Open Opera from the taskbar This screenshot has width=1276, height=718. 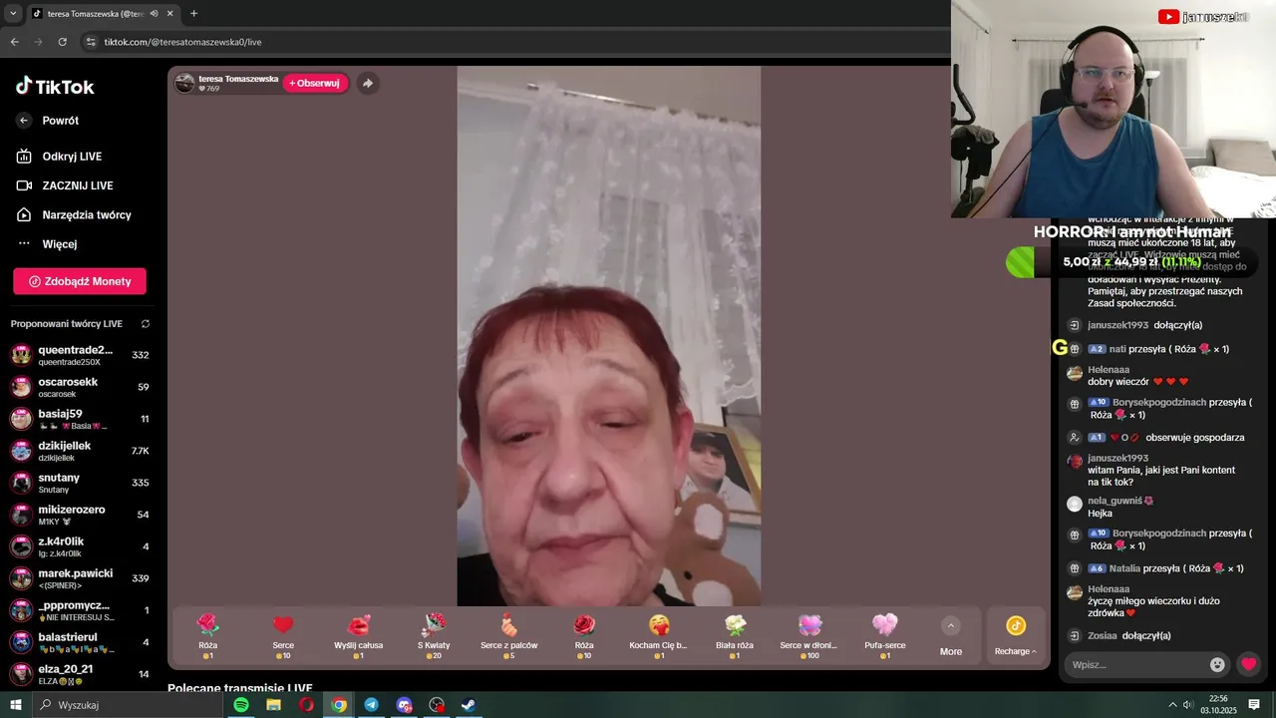(x=306, y=705)
